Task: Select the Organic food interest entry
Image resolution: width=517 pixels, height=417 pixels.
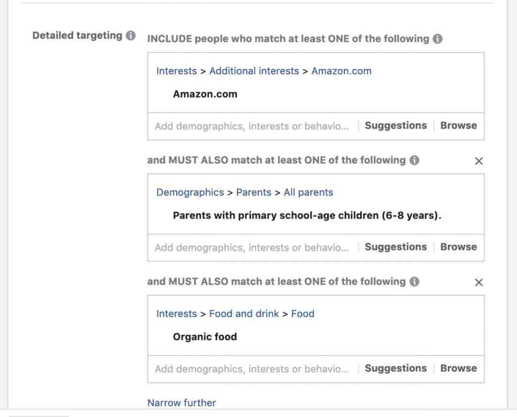Action: coord(205,337)
